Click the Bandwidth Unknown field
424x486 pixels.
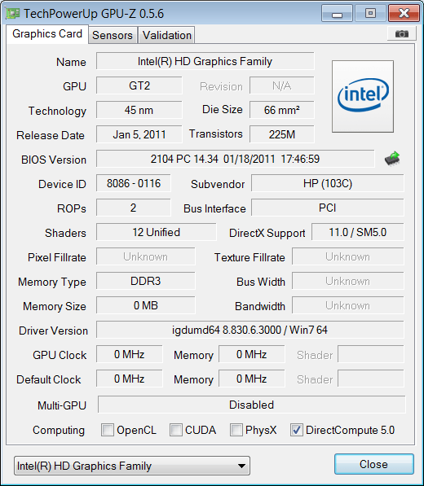348,305
